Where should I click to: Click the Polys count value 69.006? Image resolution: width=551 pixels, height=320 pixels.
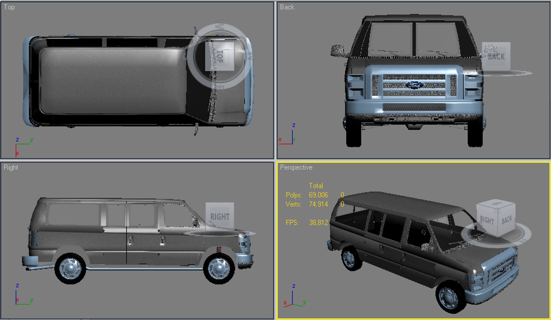tap(318, 195)
